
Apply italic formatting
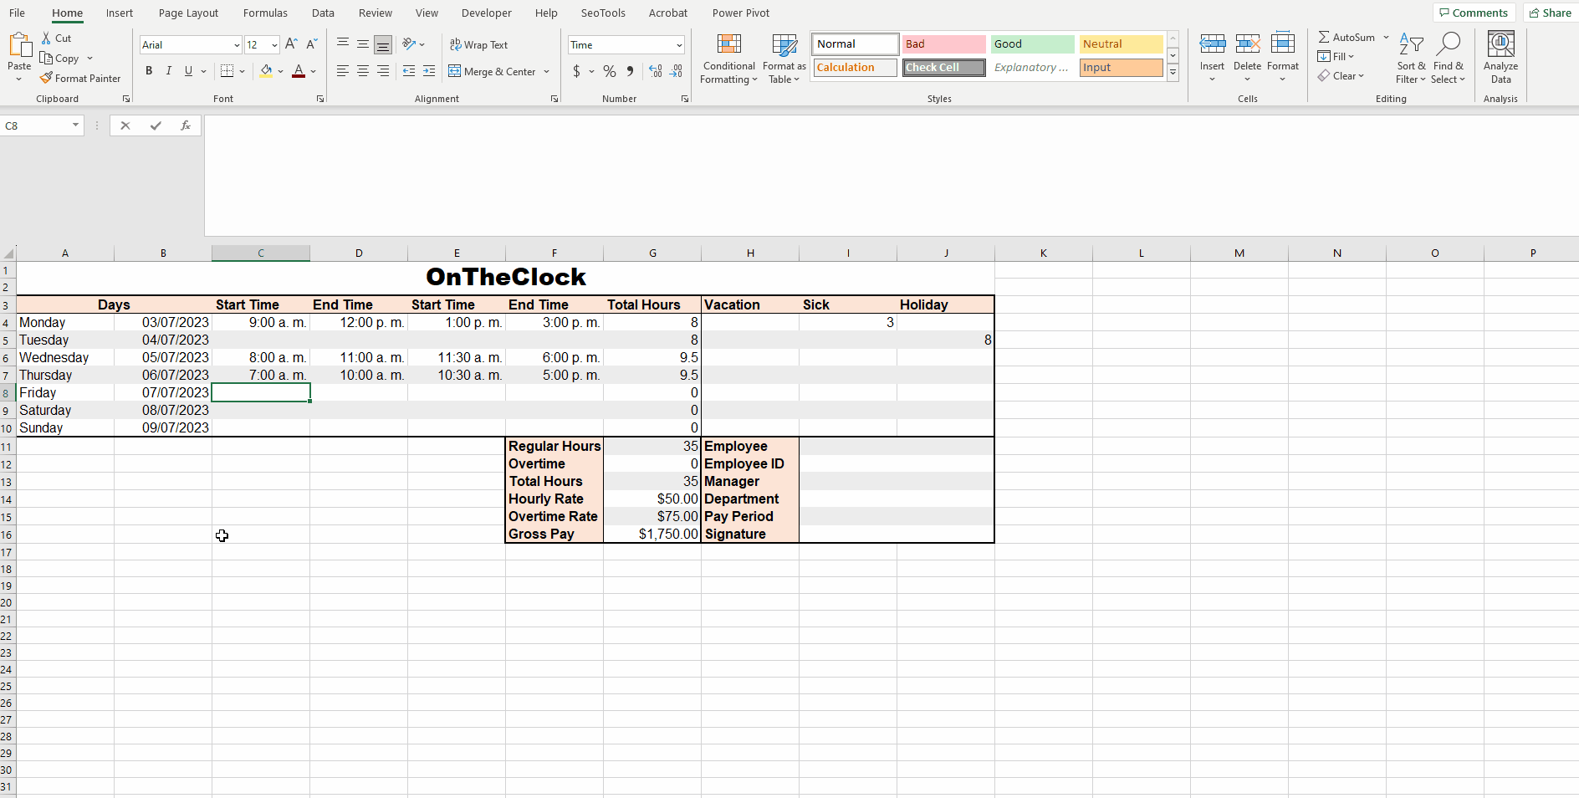coord(168,71)
